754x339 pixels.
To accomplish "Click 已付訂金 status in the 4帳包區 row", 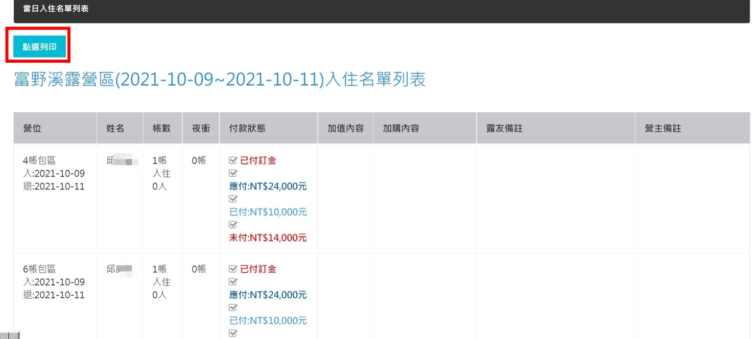I will coord(258,161).
